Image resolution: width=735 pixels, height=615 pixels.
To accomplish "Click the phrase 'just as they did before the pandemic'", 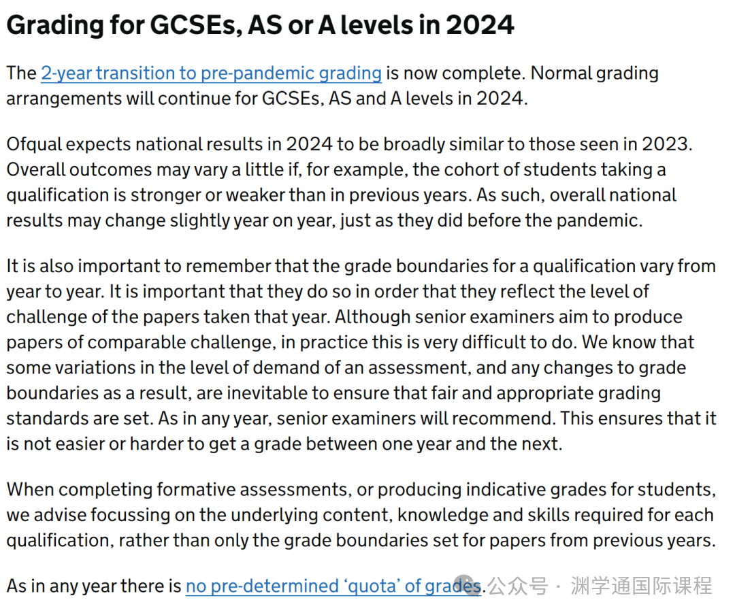I will click(x=489, y=220).
